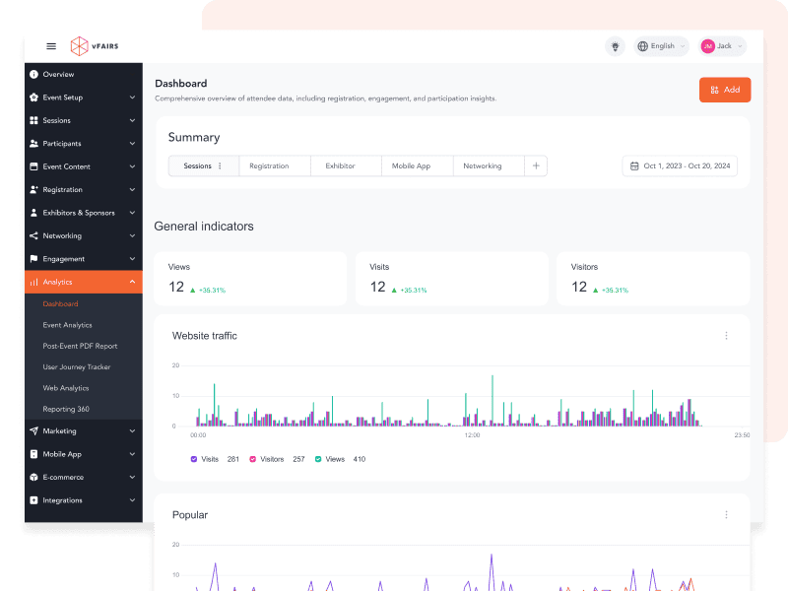Click the Analytics bar chart icon
This screenshot has width=788, height=591.
33,283
